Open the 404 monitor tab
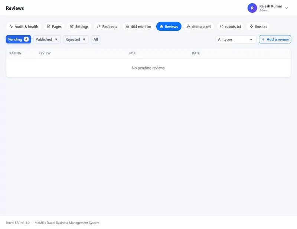This screenshot has width=297, height=229. [138, 26]
